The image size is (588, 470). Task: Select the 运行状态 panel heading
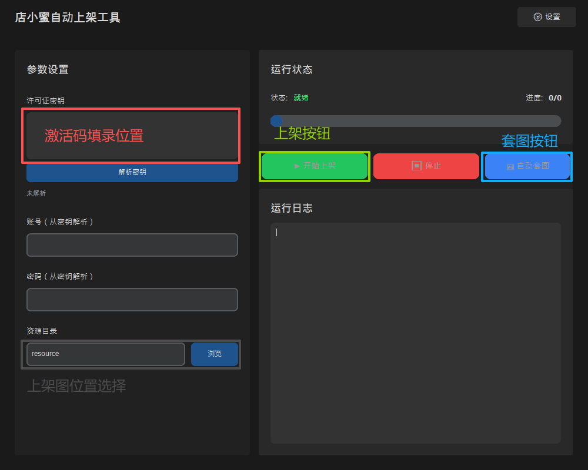click(x=292, y=70)
